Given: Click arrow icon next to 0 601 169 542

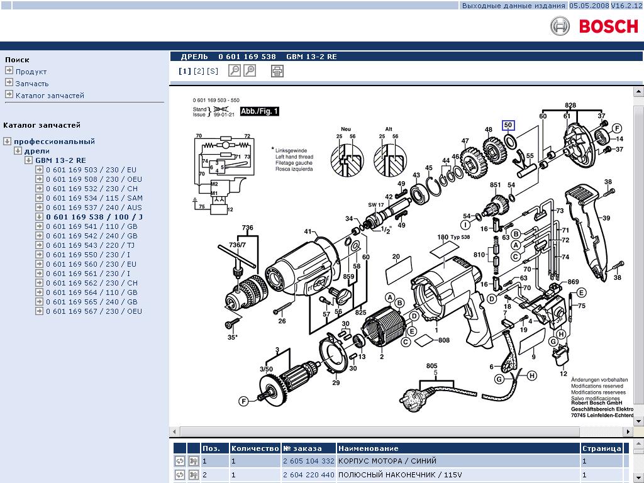Looking at the screenshot, I should (39, 235).
